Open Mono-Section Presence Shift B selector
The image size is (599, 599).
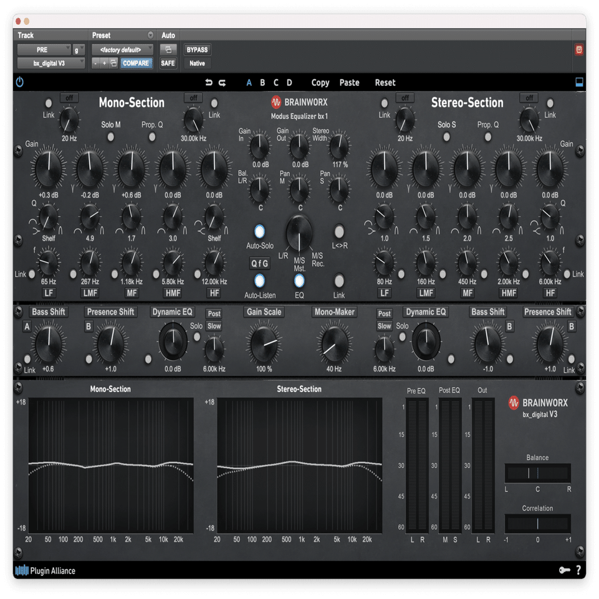point(89,327)
